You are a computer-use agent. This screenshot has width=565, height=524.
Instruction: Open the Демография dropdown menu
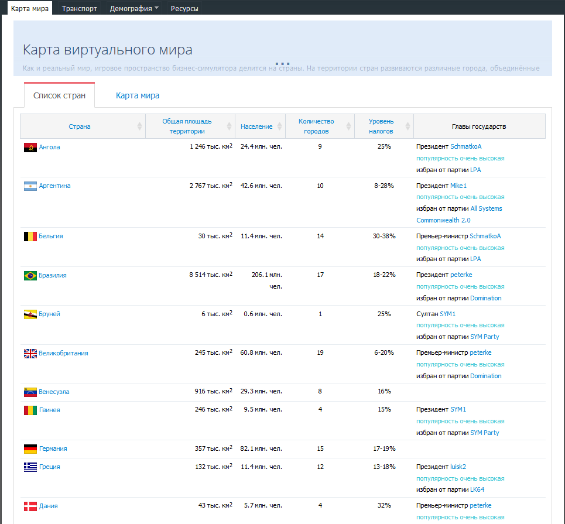pos(134,9)
